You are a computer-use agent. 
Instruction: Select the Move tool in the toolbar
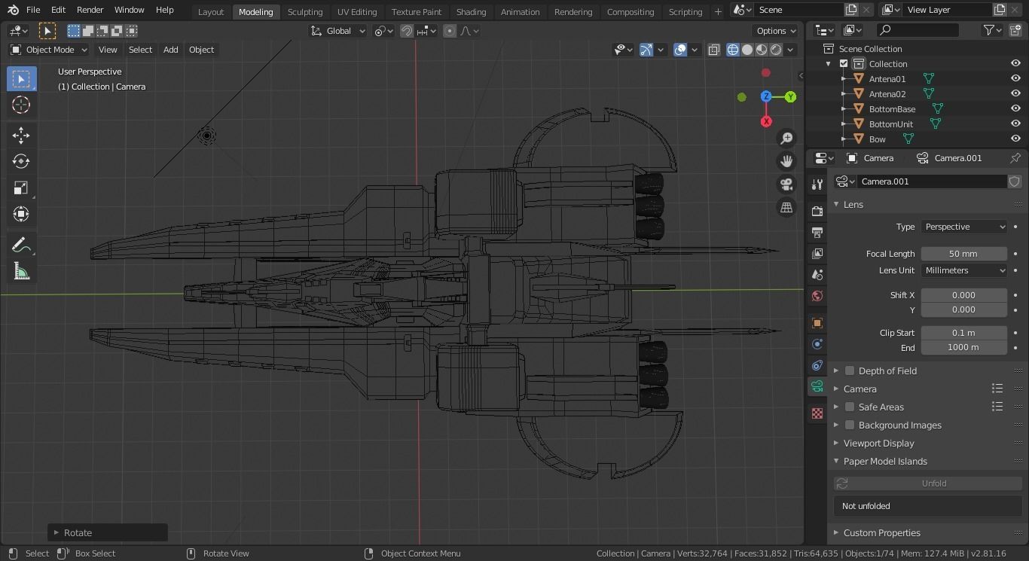tap(21, 135)
